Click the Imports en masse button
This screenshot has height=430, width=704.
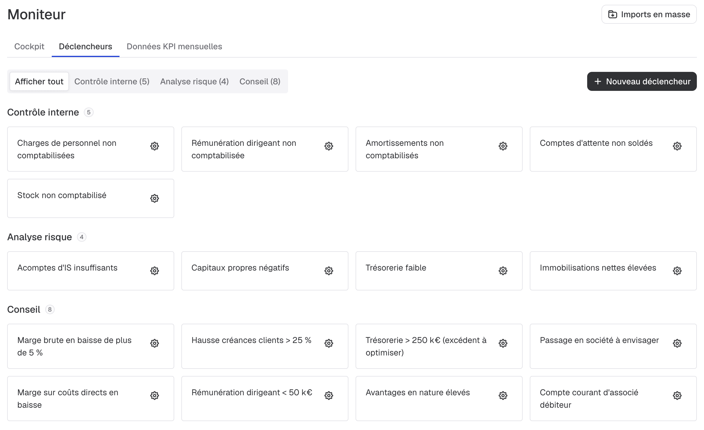pyautogui.click(x=649, y=14)
